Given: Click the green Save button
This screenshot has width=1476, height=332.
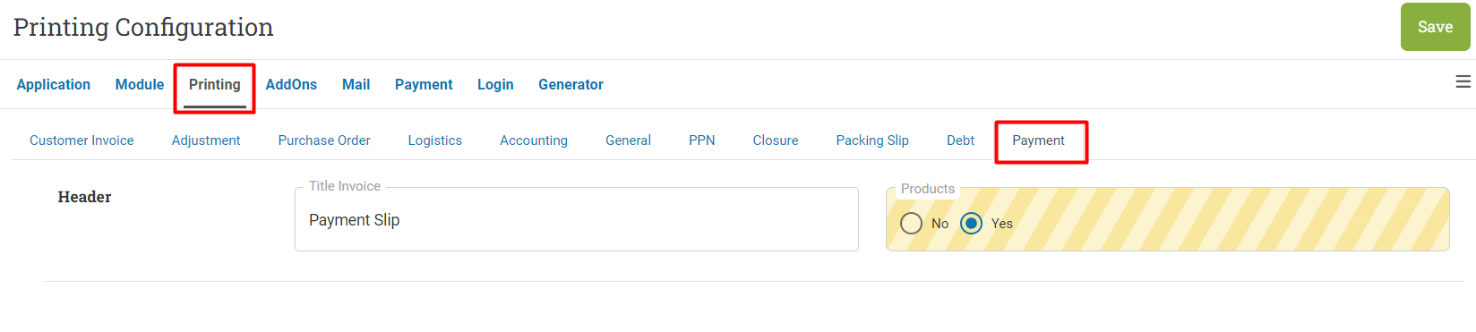Looking at the screenshot, I should point(1435,27).
